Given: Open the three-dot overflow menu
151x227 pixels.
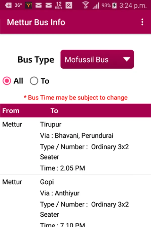Looking at the screenshot, I should 142,22.
